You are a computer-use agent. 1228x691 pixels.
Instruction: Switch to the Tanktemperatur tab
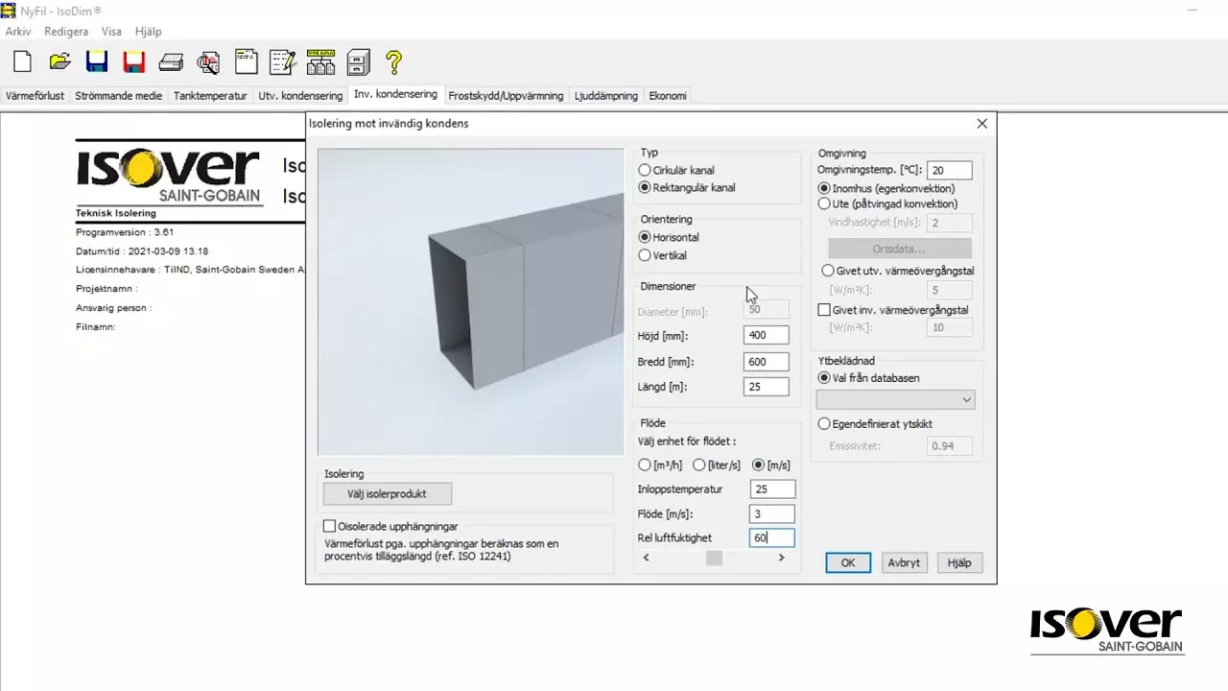click(x=210, y=96)
